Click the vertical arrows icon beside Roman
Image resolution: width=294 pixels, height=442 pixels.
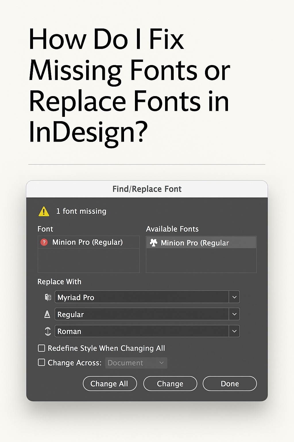coord(48,331)
